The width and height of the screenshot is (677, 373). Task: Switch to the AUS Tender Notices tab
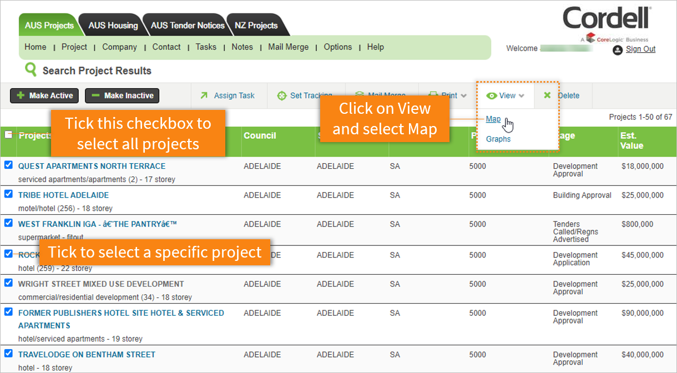188,25
